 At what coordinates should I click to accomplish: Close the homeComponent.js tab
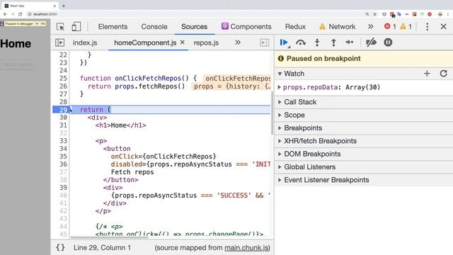183,42
